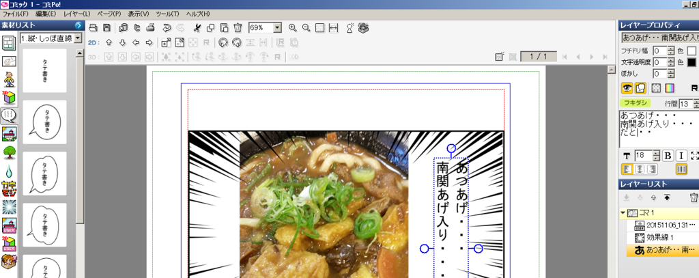Toggle italic text formatting

click(681, 156)
